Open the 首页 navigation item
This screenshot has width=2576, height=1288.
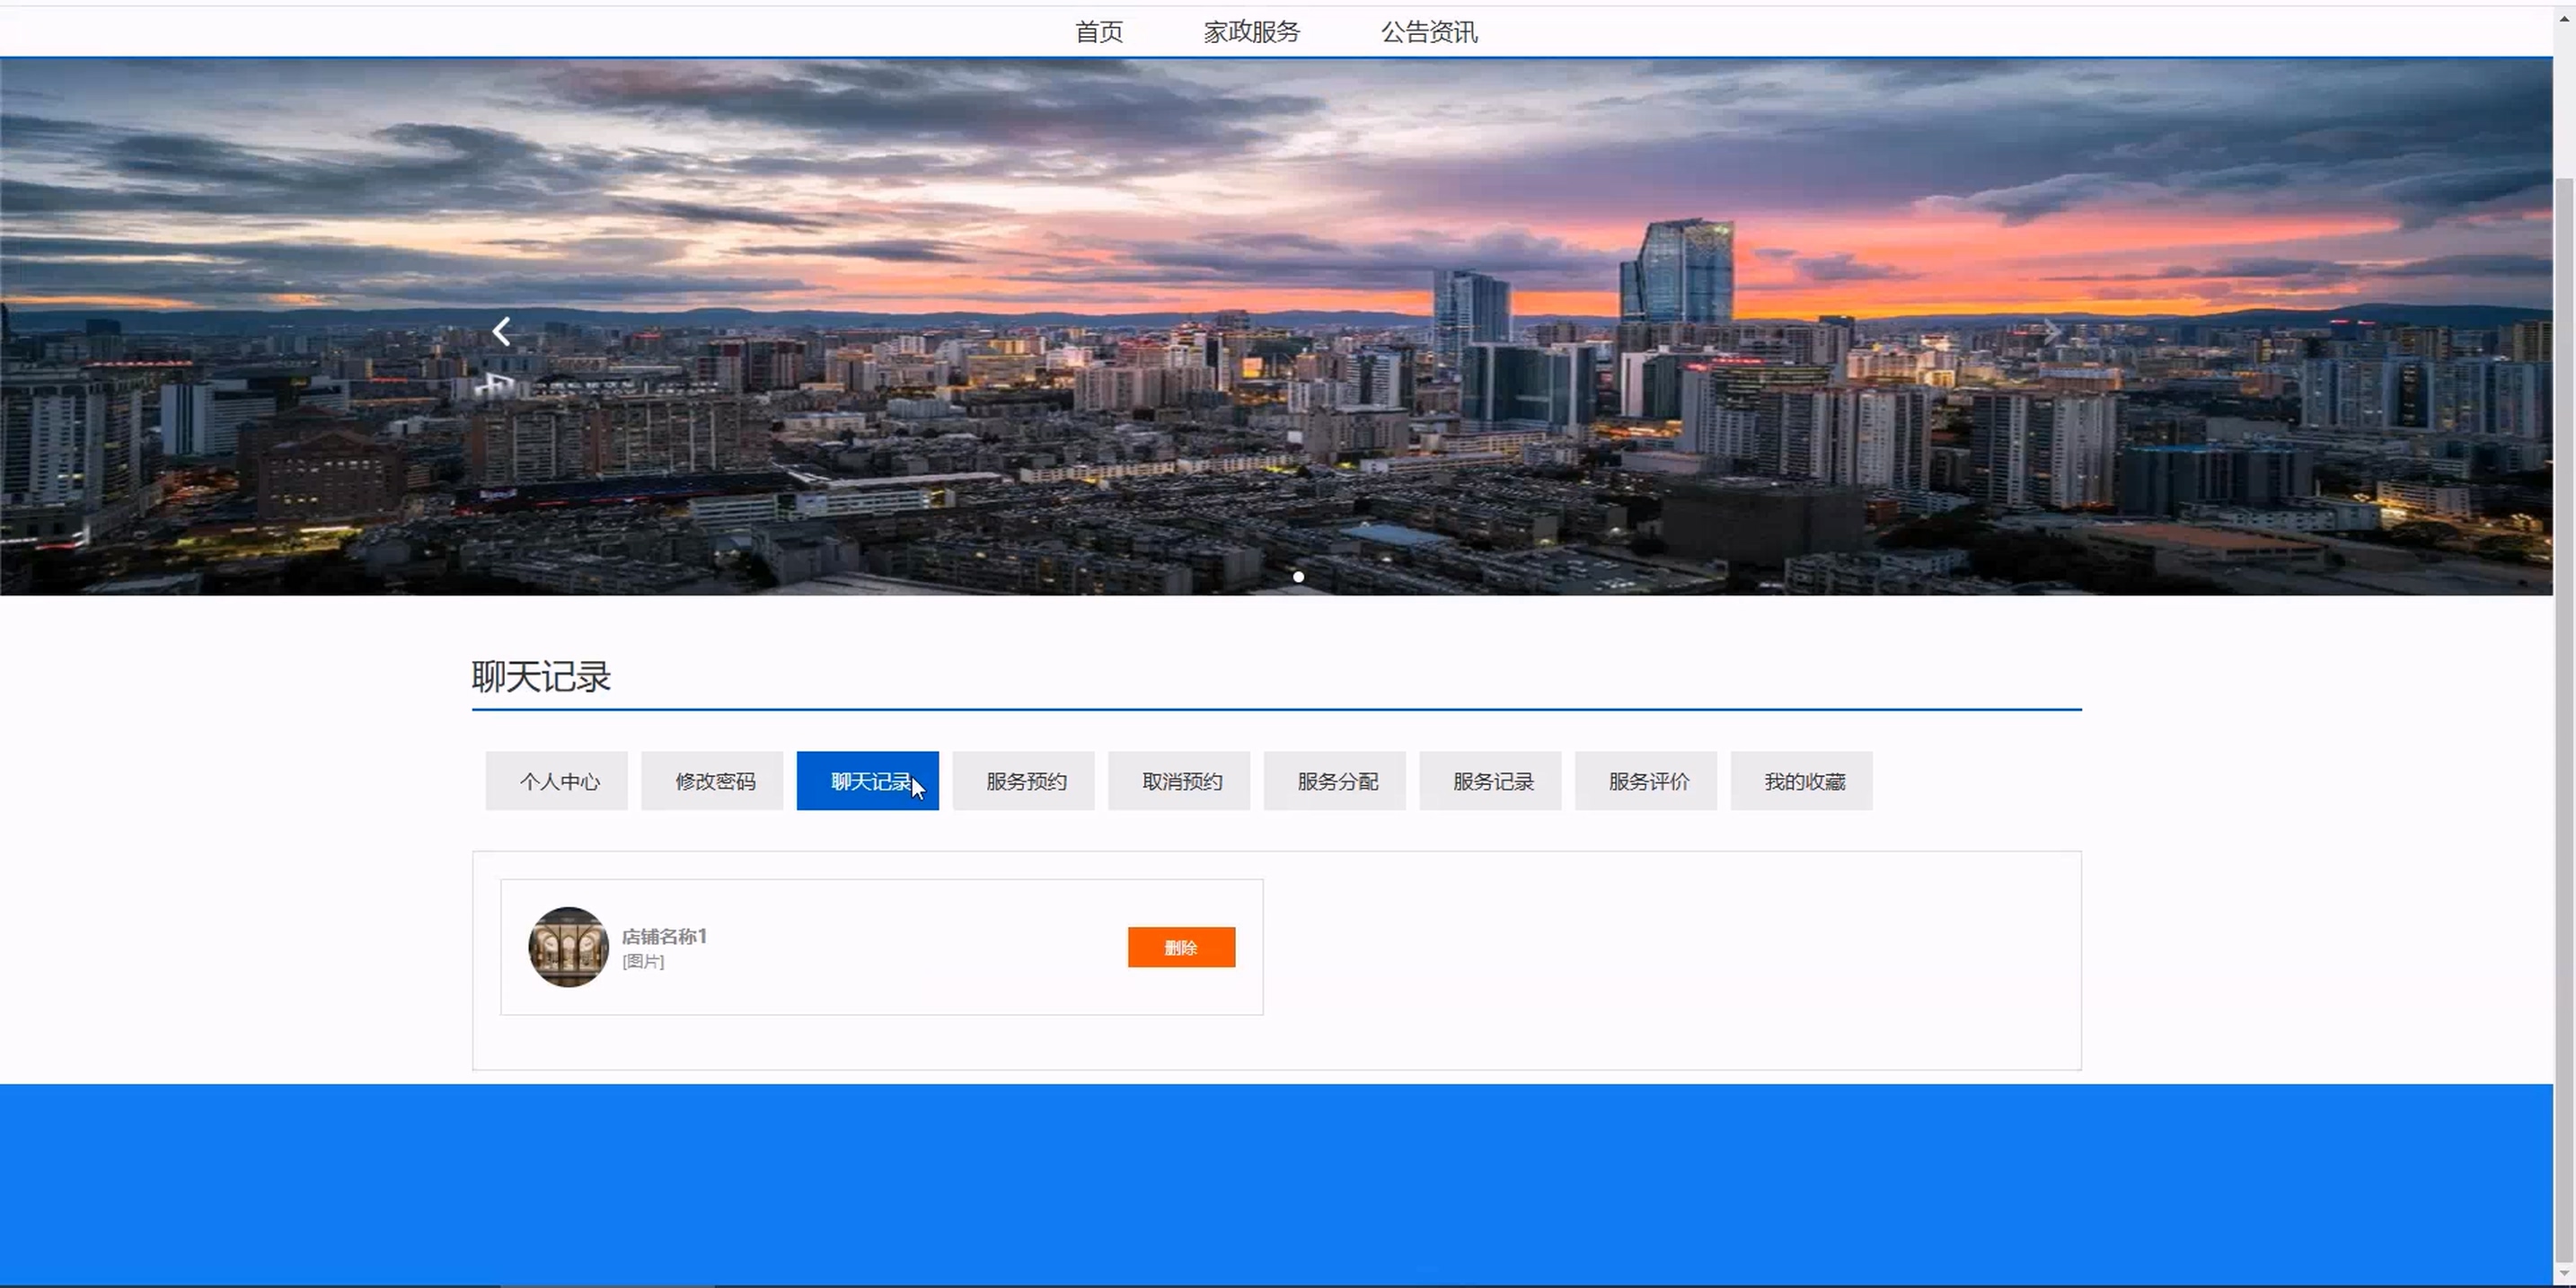pyautogui.click(x=1098, y=32)
